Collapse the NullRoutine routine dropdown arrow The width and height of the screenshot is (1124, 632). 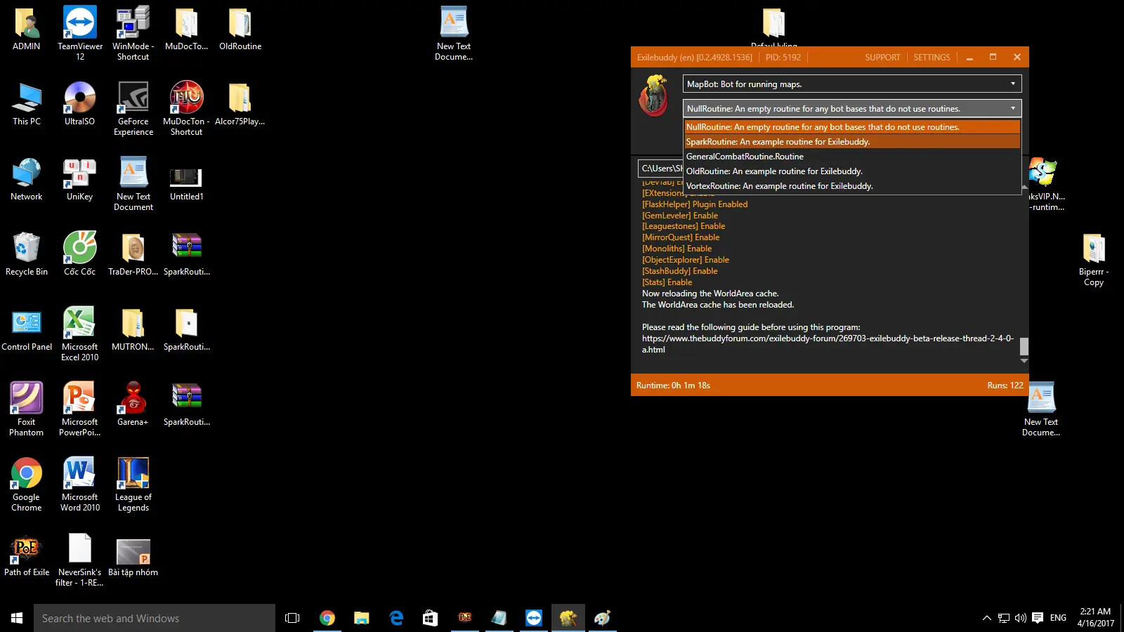[1012, 109]
